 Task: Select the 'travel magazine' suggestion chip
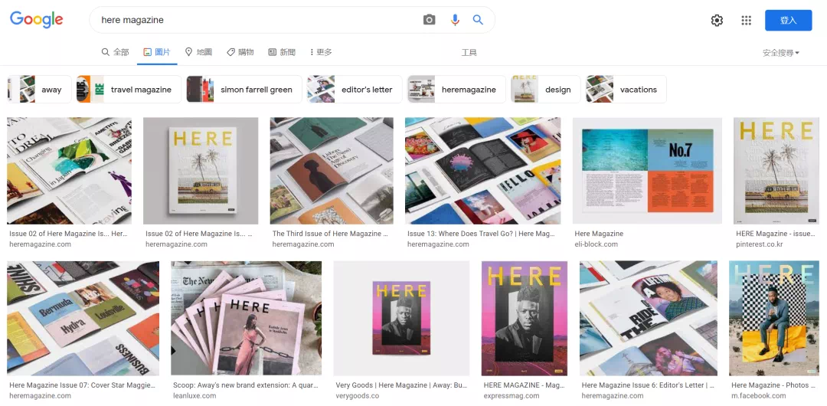129,90
